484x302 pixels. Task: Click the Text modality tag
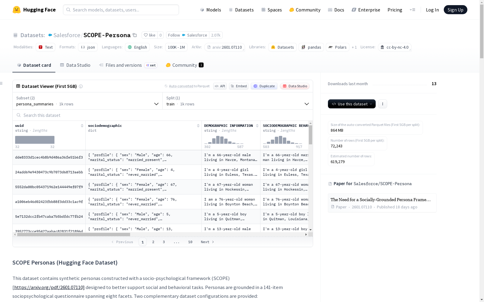point(46,47)
